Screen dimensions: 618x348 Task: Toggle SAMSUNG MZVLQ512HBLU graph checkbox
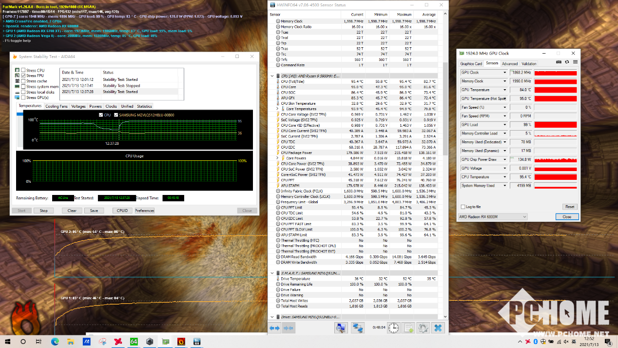116,115
